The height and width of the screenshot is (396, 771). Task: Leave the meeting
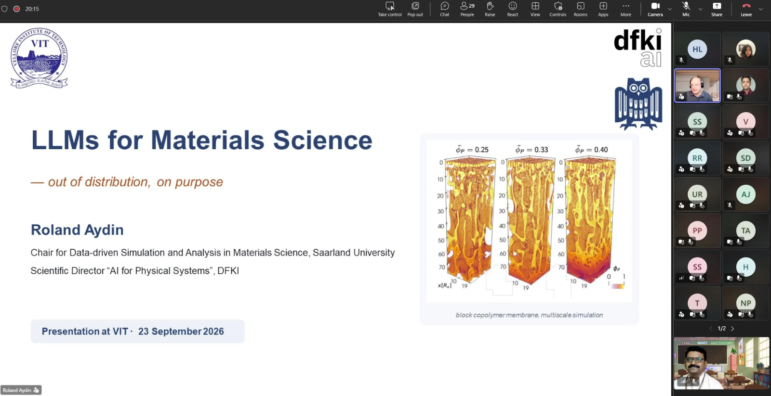[x=746, y=9]
